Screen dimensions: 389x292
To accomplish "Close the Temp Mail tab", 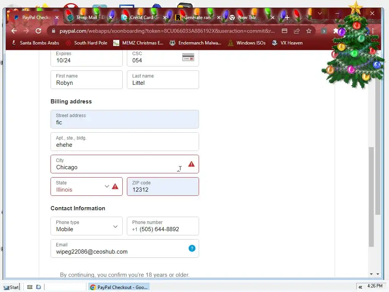I will [x=111, y=17].
